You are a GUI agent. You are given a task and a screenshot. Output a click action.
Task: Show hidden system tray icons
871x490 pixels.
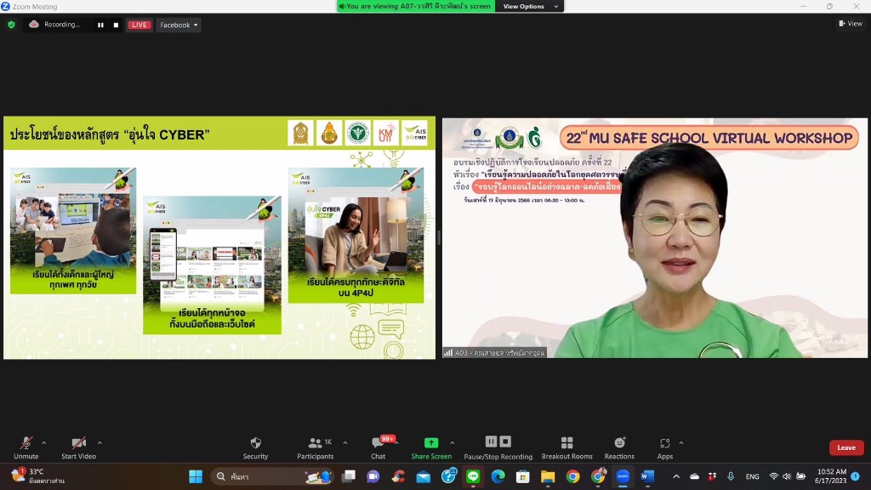(x=676, y=476)
